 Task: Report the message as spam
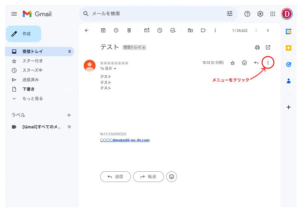(116, 30)
